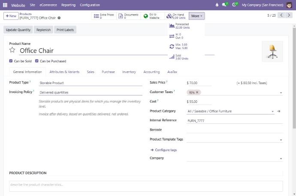Open the Product Type dropdown
Viewport: 296px width, 196px height.
coord(91,83)
